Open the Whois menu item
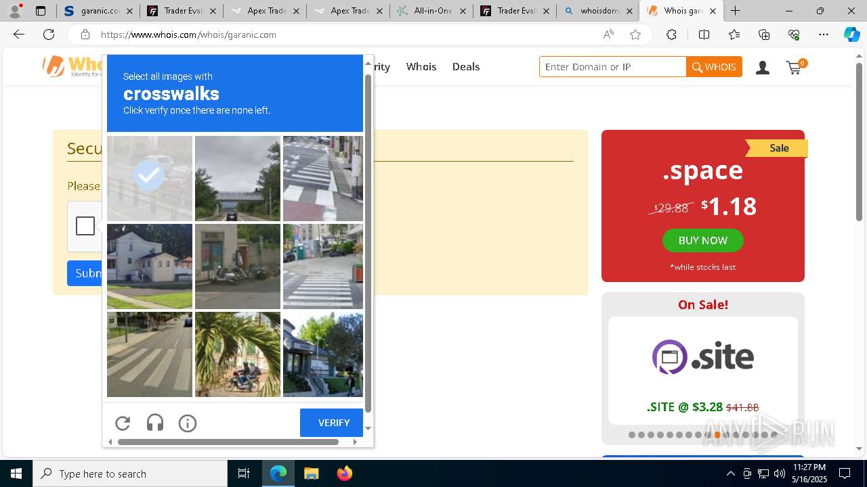The image size is (867, 487). 421,66
